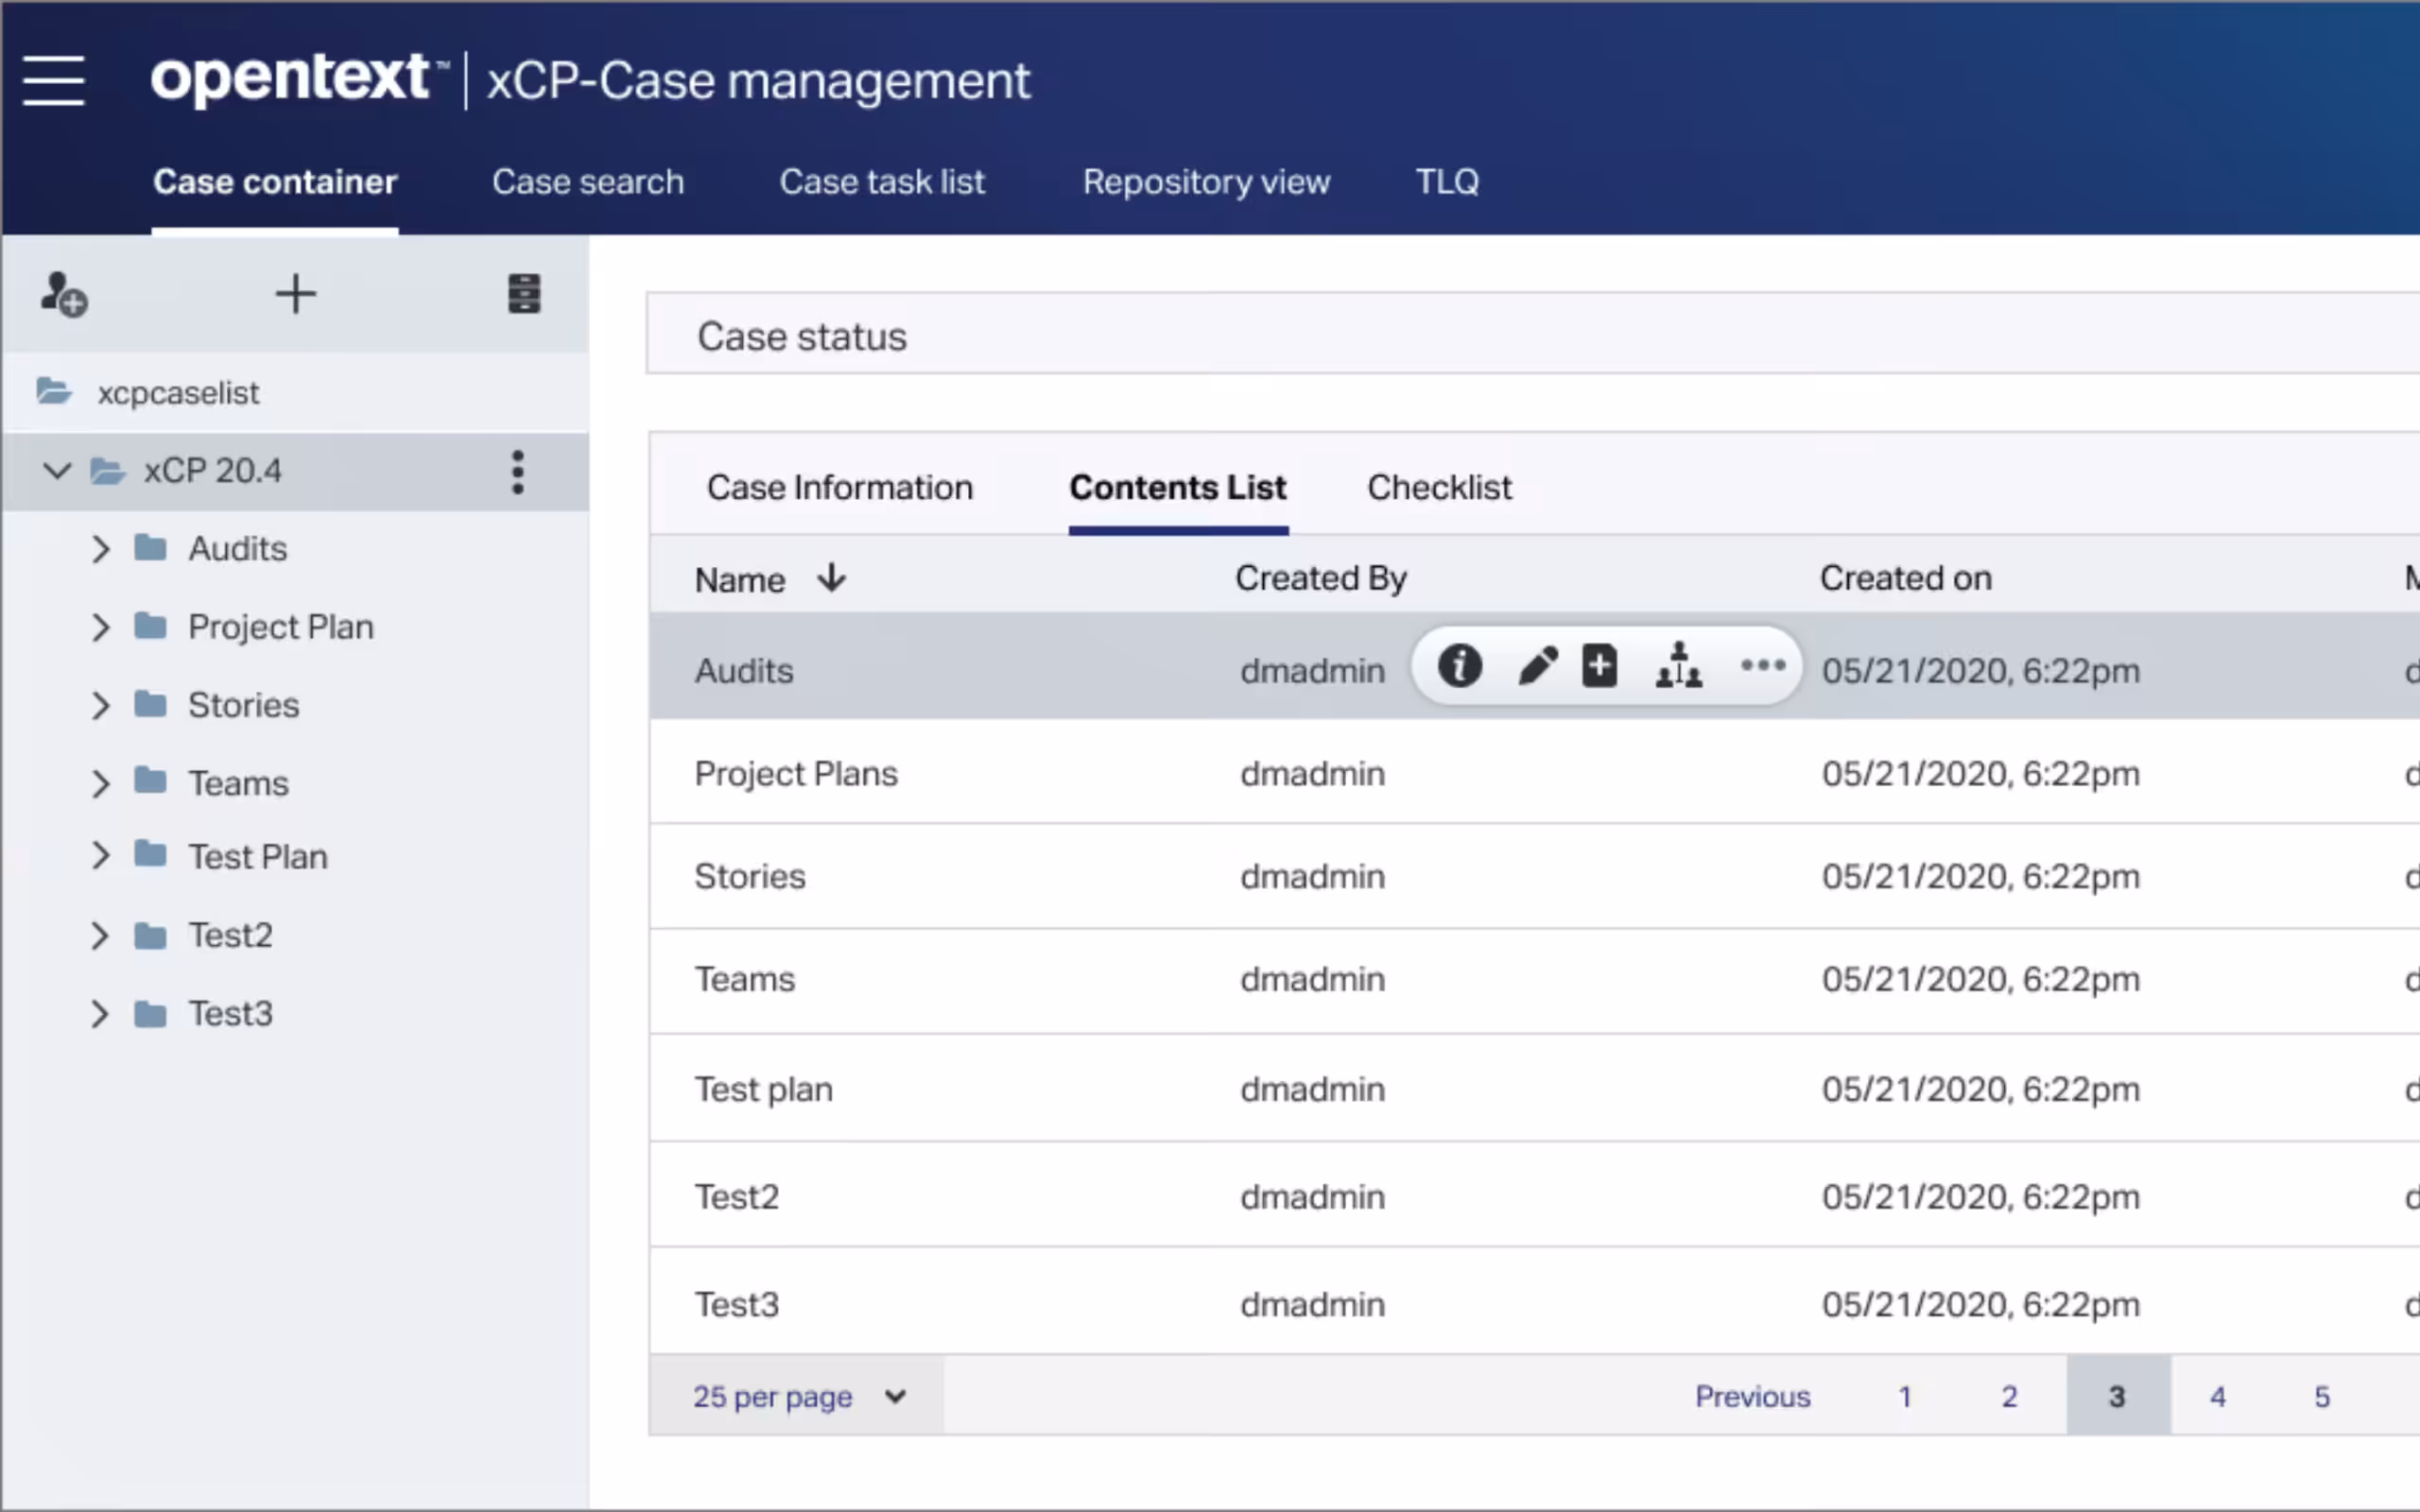Click the Created By column header
This screenshot has height=1512, width=2420.
click(1321, 578)
